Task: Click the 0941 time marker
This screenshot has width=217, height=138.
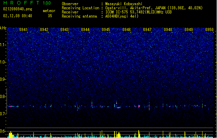Action: pyautogui.click(x=23, y=30)
